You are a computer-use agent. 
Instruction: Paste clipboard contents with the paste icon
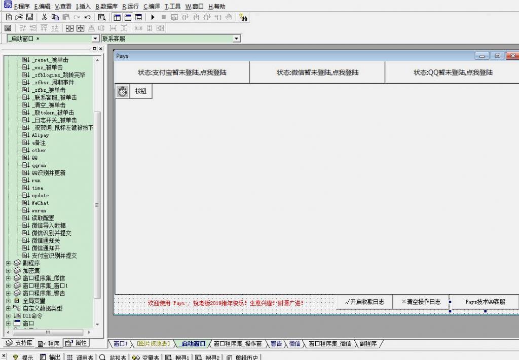click(x=66, y=17)
